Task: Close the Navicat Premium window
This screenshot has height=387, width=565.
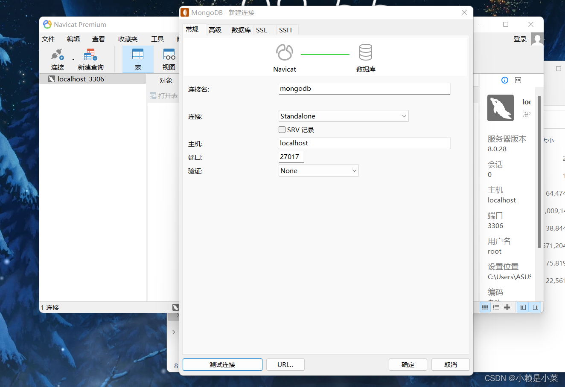Action: coord(531,24)
